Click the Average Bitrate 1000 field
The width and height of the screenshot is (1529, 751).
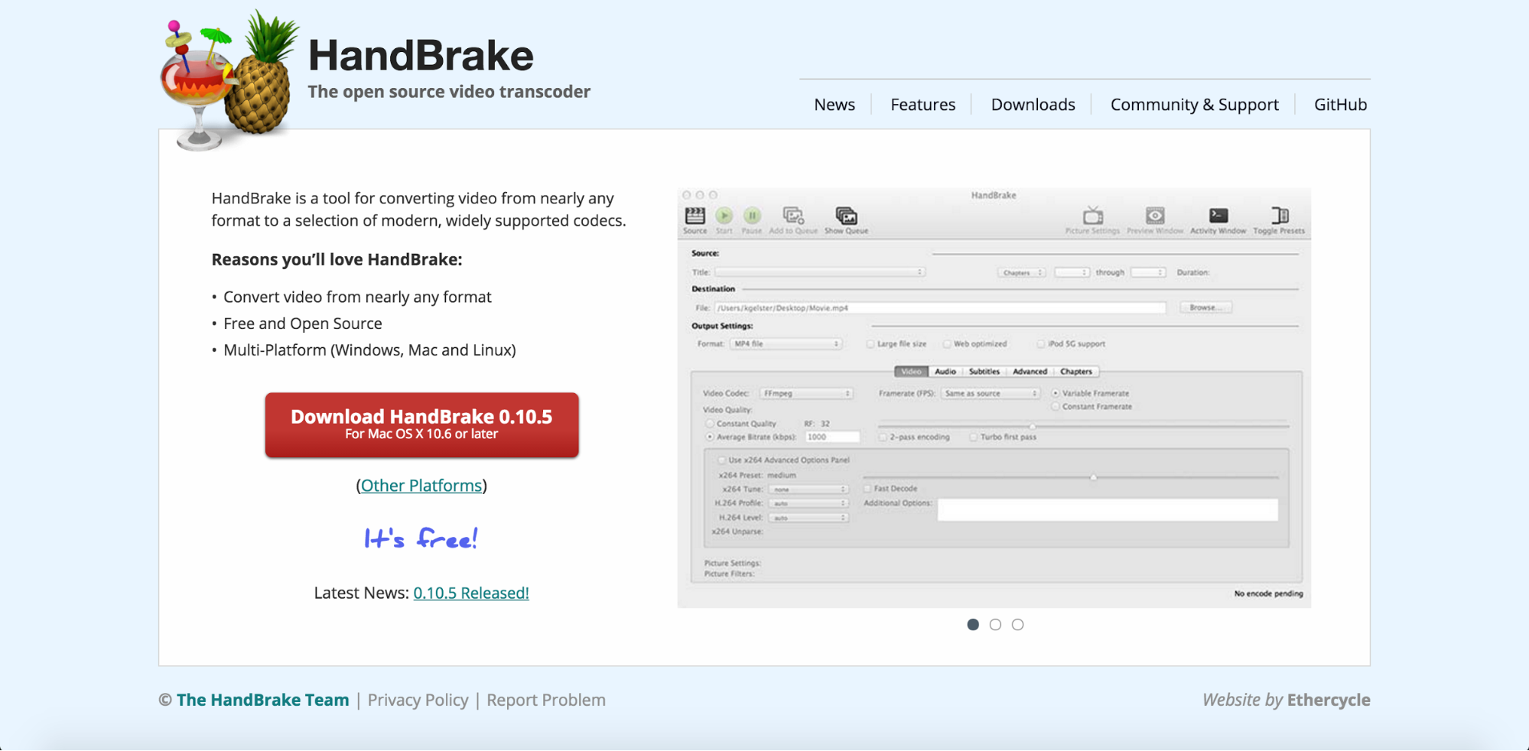(x=832, y=437)
